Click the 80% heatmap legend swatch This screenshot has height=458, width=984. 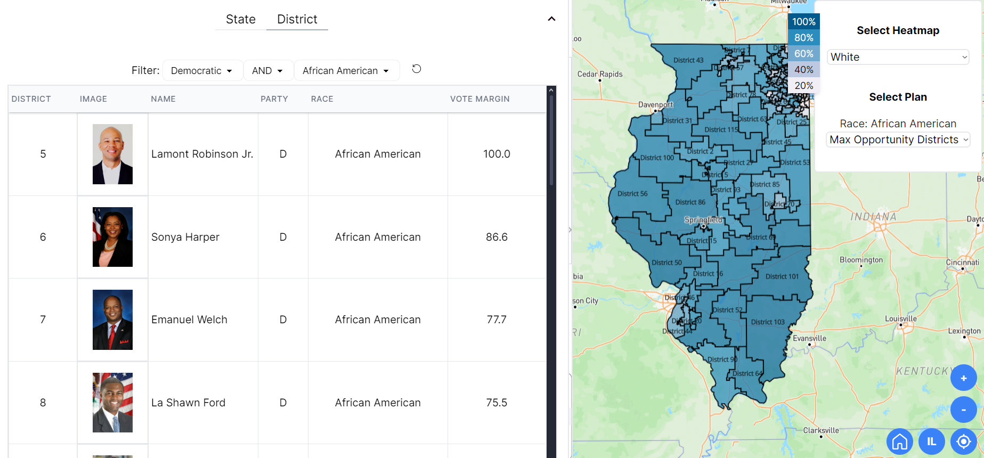803,38
